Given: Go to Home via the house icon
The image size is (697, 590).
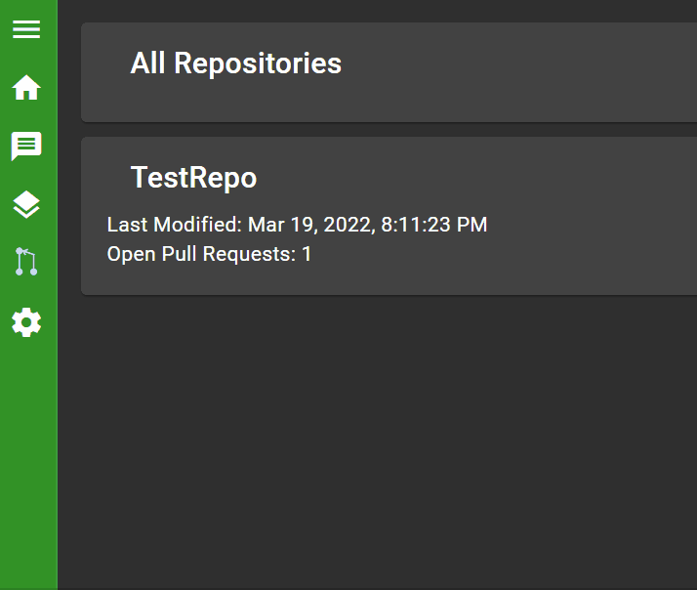Looking at the screenshot, I should pos(26,88).
